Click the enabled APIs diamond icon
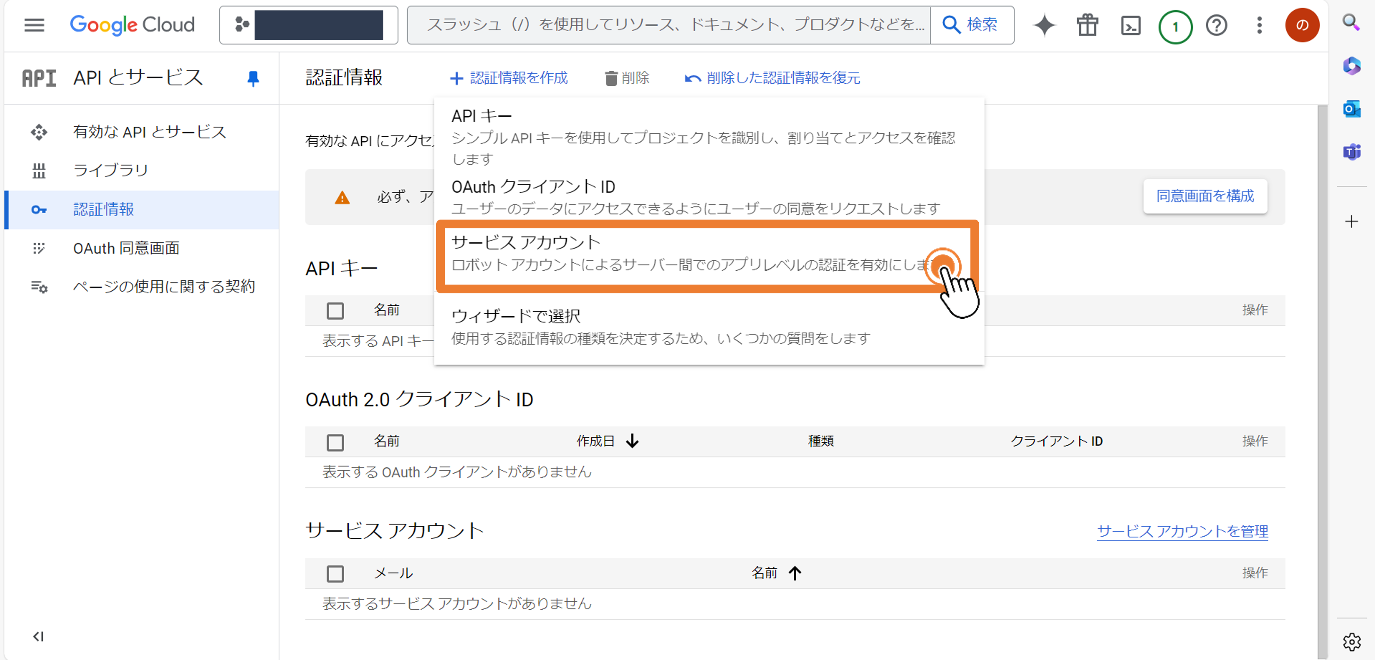This screenshot has height=660, width=1375. [38, 132]
